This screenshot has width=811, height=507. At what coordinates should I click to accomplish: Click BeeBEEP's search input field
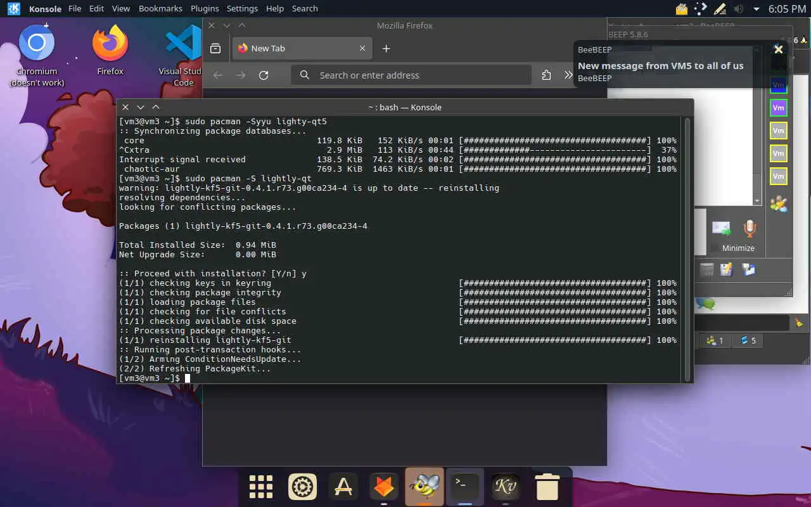742,323
